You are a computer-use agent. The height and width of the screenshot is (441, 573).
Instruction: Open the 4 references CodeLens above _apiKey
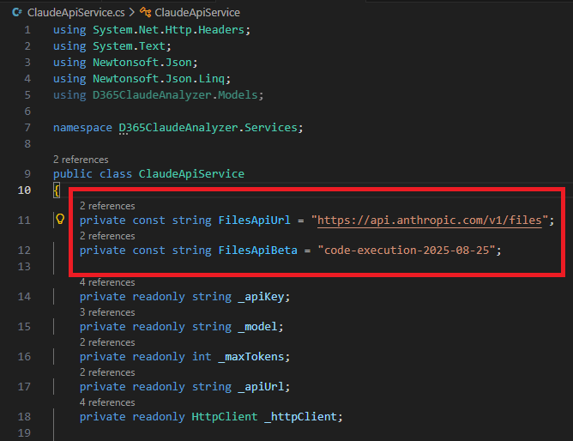pos(107,282)
